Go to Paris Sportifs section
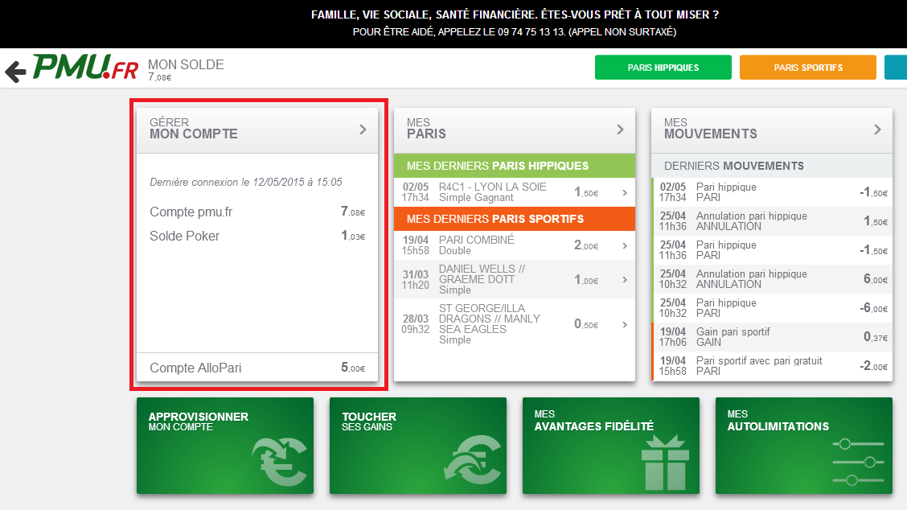The image size is (907, 510). click(808, 67)
